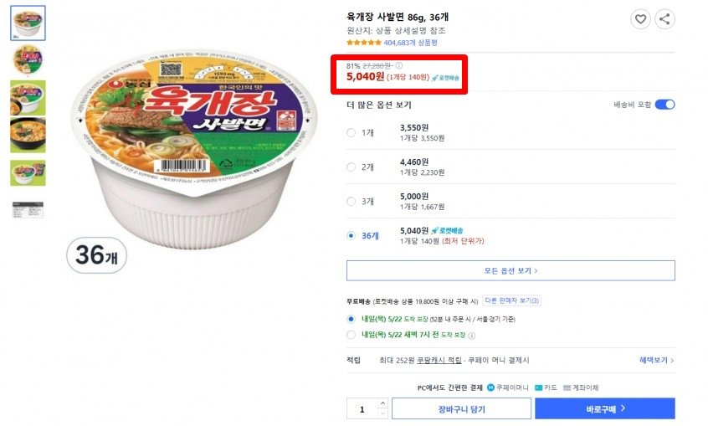Open the 404,683개 상품평 reviews link
The width and height of the screenshot is (708, 426).
click(x=410, y=43)
